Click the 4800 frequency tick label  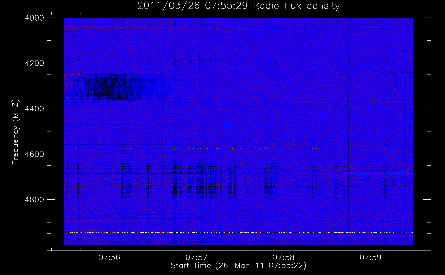[34, 200]
